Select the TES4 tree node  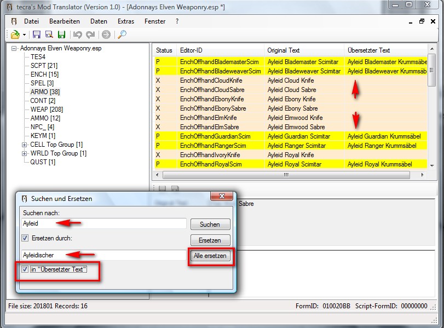click(x=38, y=57)
